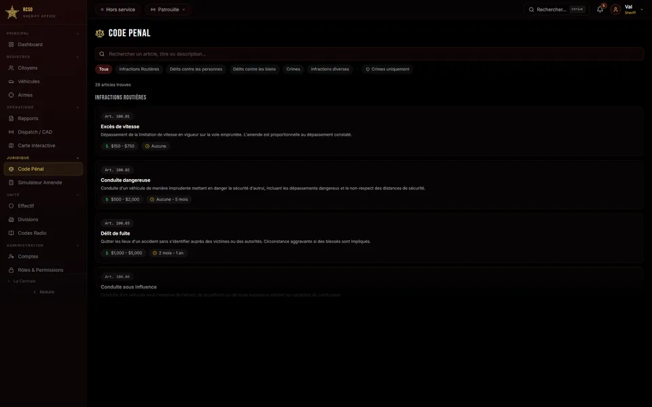Click the 29 articles trouvés count
The width and height of the screenshot is (652, 407).
113,85
